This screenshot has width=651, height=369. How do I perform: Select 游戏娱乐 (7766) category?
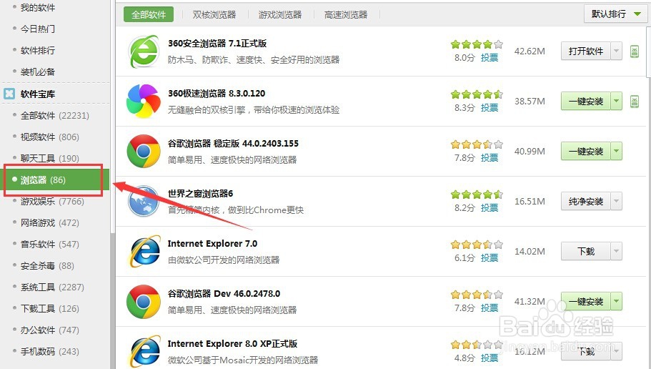click(x=52, y=202)
